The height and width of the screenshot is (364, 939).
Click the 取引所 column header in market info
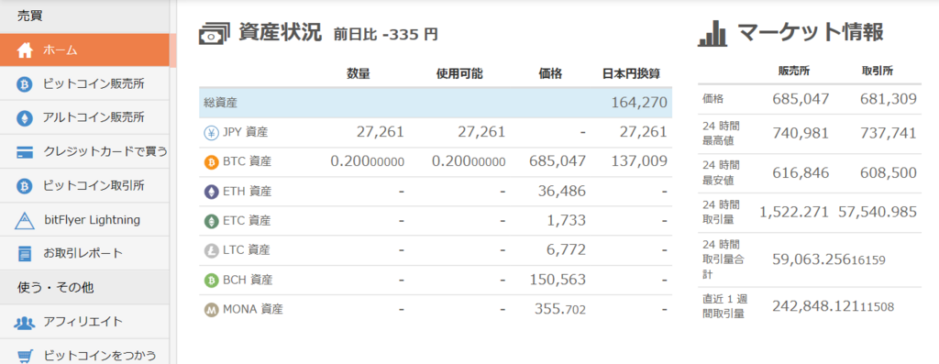pyautogui.click(x=878, y=71)
